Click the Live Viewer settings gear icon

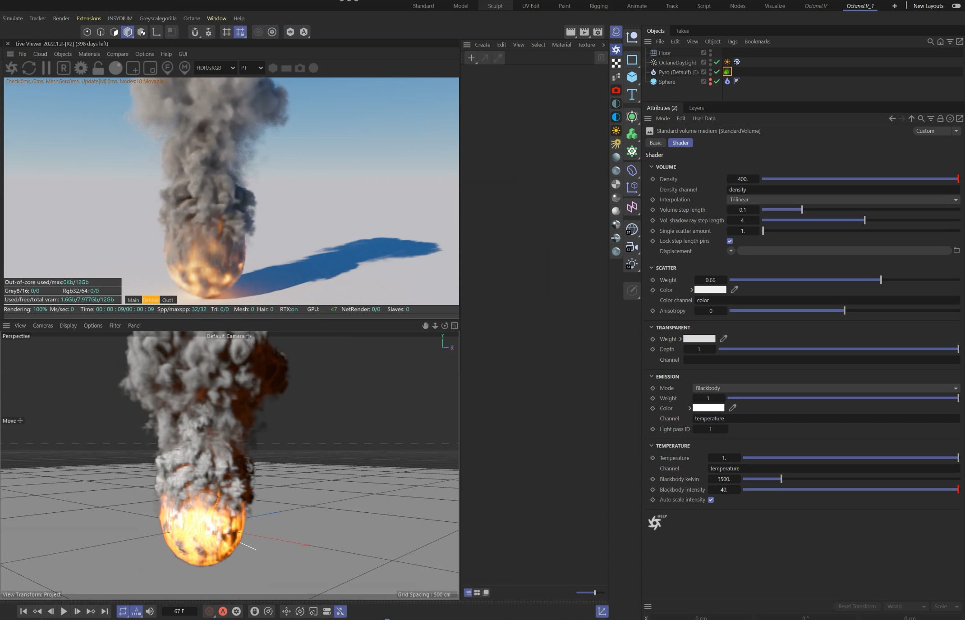point(81,68)
